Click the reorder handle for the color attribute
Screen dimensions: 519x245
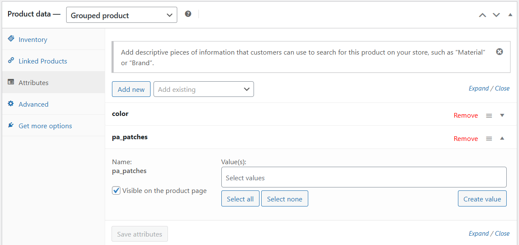coord(488,115)
